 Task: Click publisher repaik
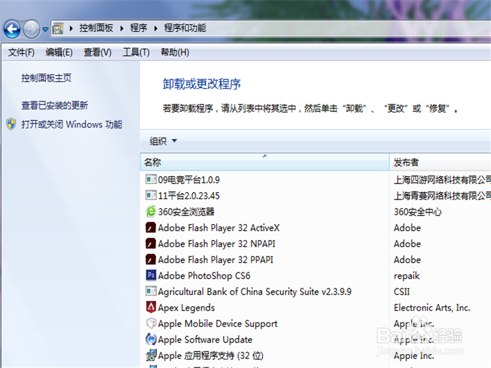click(406, 275)
